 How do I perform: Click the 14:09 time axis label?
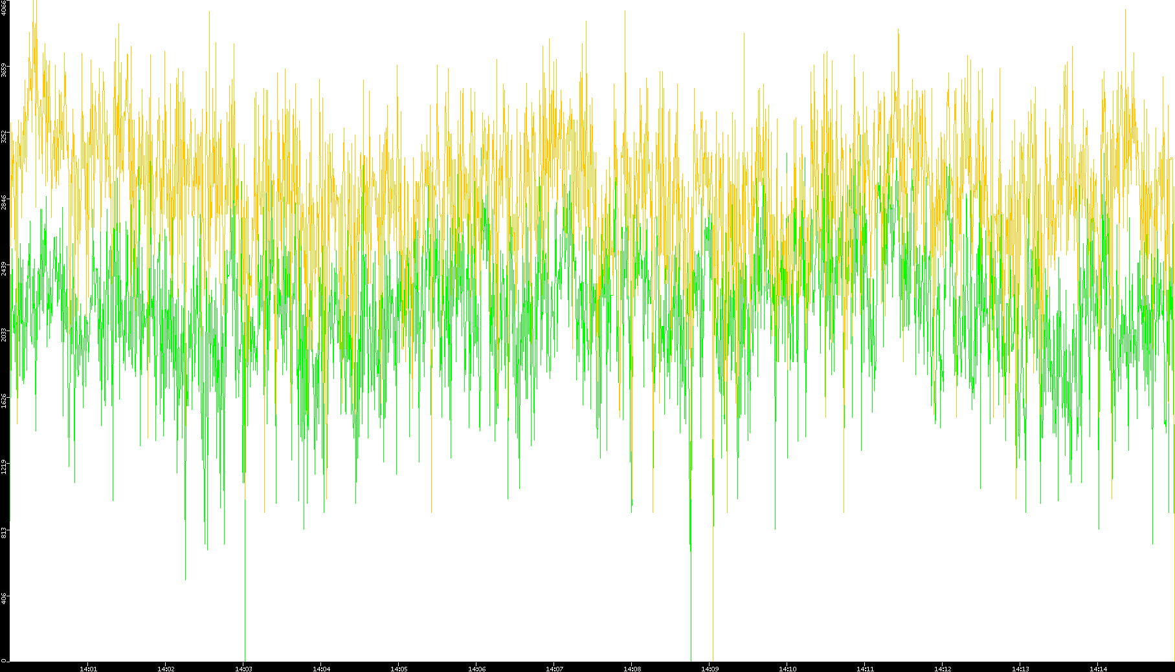coord(710,669)
